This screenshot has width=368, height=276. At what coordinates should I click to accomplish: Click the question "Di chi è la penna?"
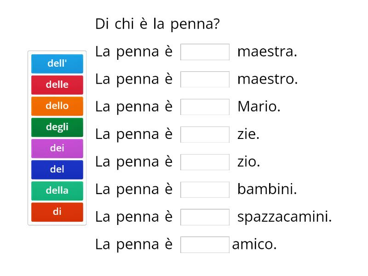coord(157,24)
